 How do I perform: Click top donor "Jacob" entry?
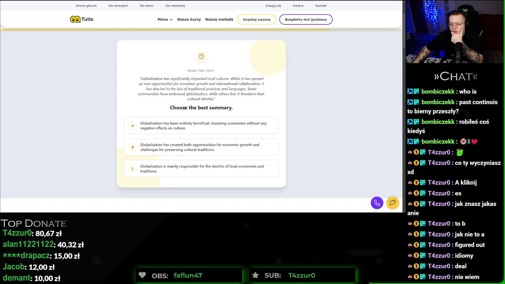coord(28,267)
